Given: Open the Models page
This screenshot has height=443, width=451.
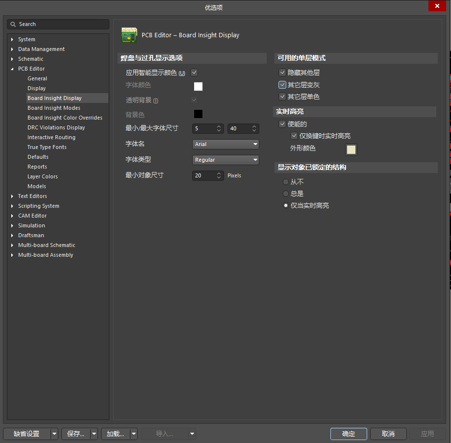Looking at the screenshot, I should coord(37,186).
